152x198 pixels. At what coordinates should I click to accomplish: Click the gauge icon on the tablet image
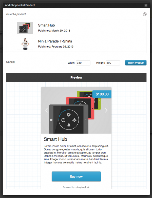coord(63,120)
